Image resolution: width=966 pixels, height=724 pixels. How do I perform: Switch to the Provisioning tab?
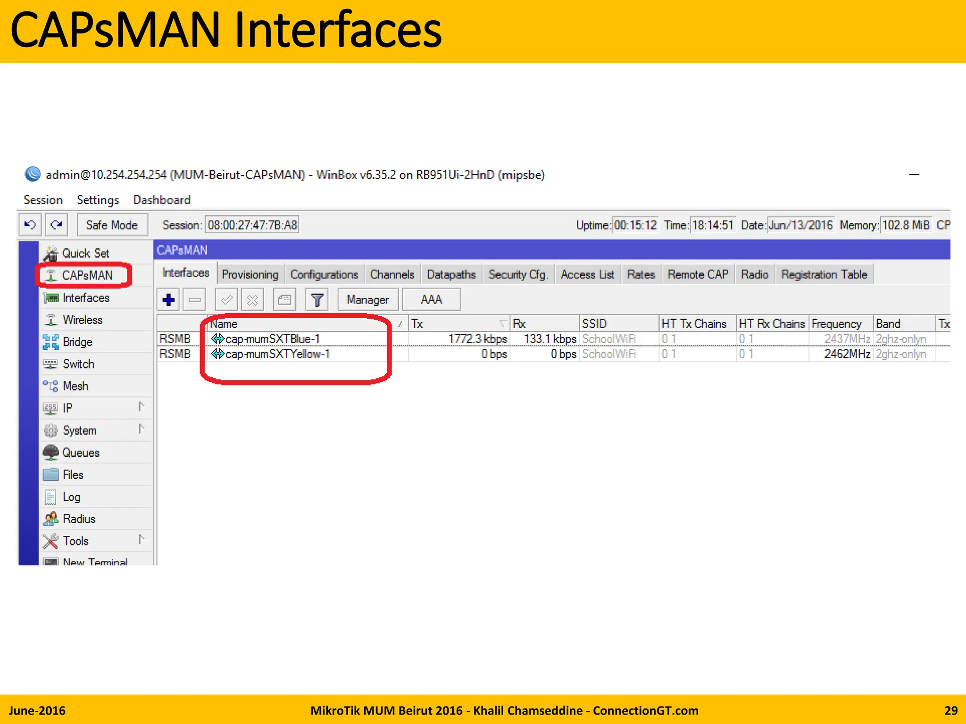point(250,274)
